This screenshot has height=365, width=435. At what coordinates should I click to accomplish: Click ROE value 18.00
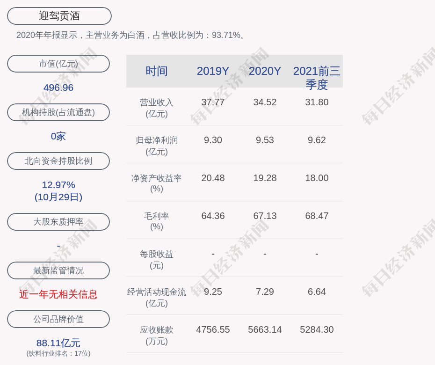pos(317,178)
